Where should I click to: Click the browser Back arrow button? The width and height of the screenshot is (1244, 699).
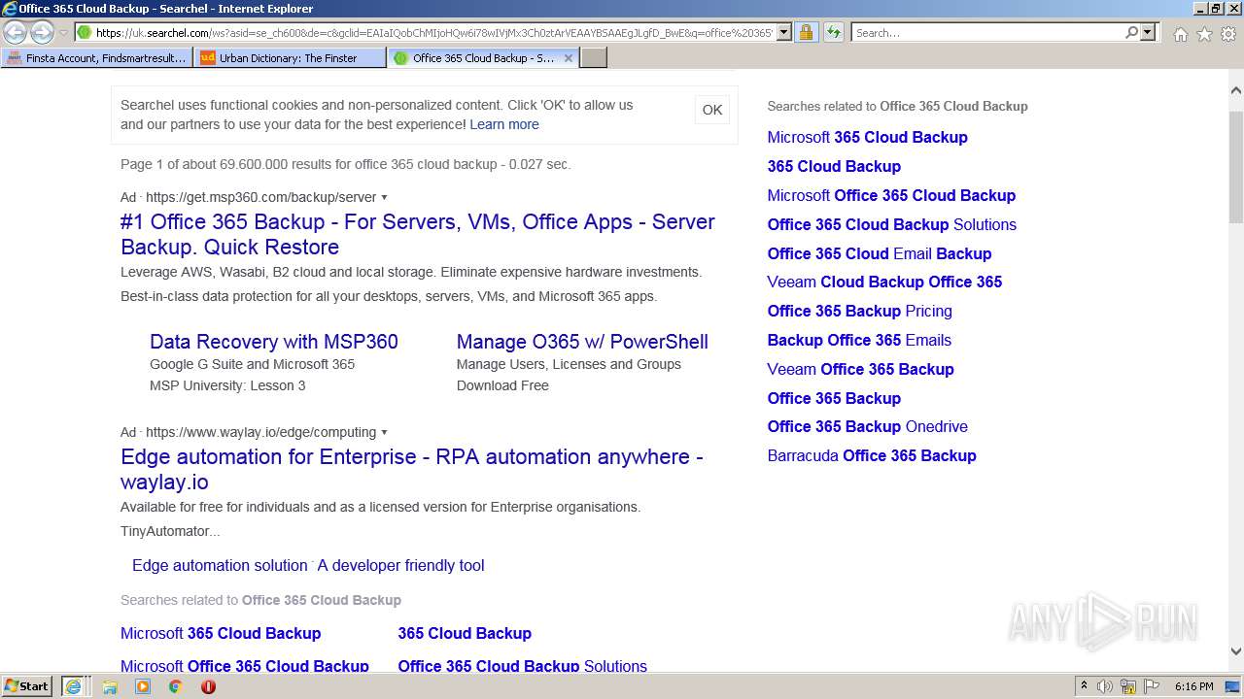[x=15, y=32]
